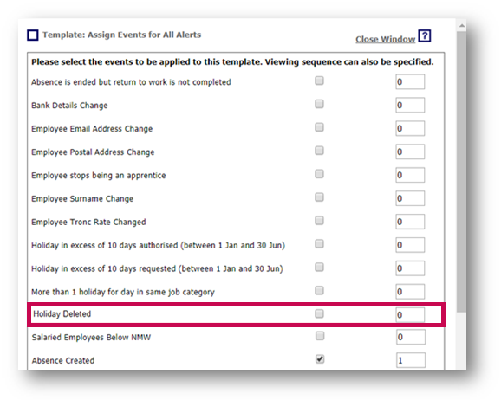Click the Holiday Deleted sequence field
Screen dimensions: 501x400
coord(410,315)
